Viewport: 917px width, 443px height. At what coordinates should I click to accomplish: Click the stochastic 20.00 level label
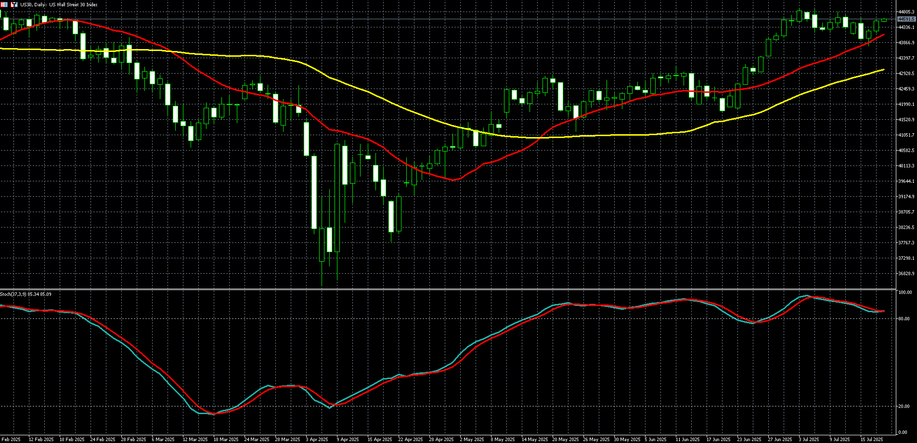(x=904, y=406)
